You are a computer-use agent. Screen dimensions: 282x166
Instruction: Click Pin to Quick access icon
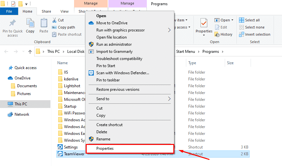click(13, 24)
